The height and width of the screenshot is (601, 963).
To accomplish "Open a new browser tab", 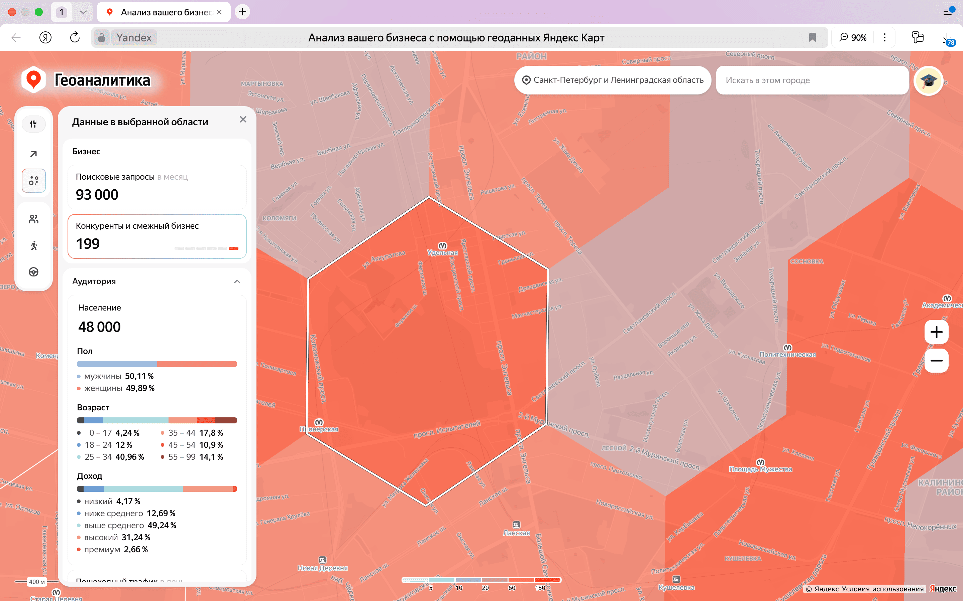I will click(242, 12).
